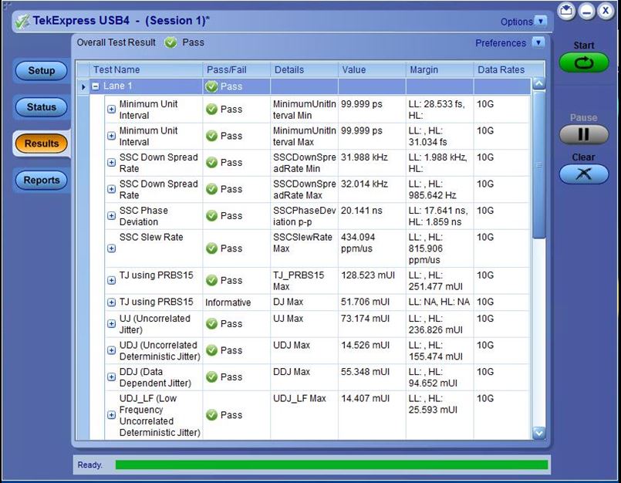Click the Clear results icon
The width and height of the screenshot is (621, 483).
pos(584,174)
